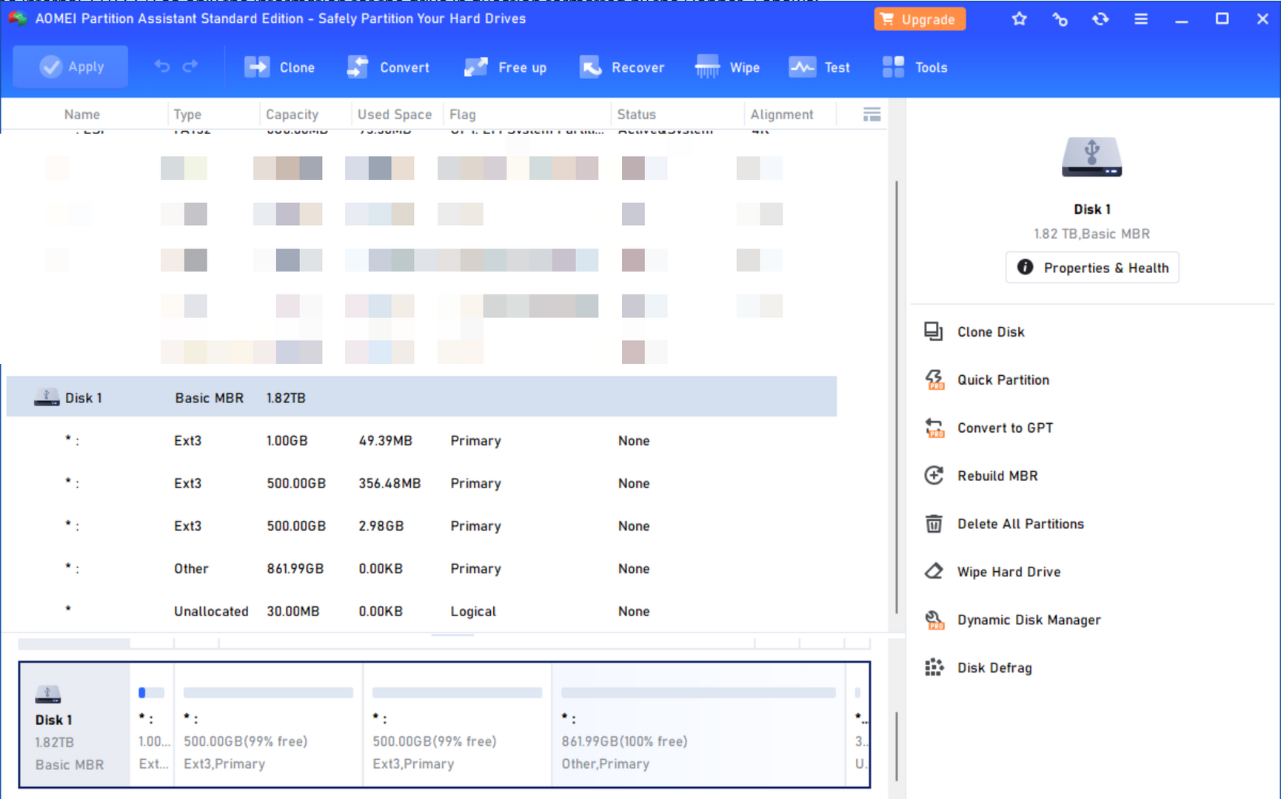The image size is (1281, 799).
Task: Open the Clone toolbar menu
Action: 280,67
